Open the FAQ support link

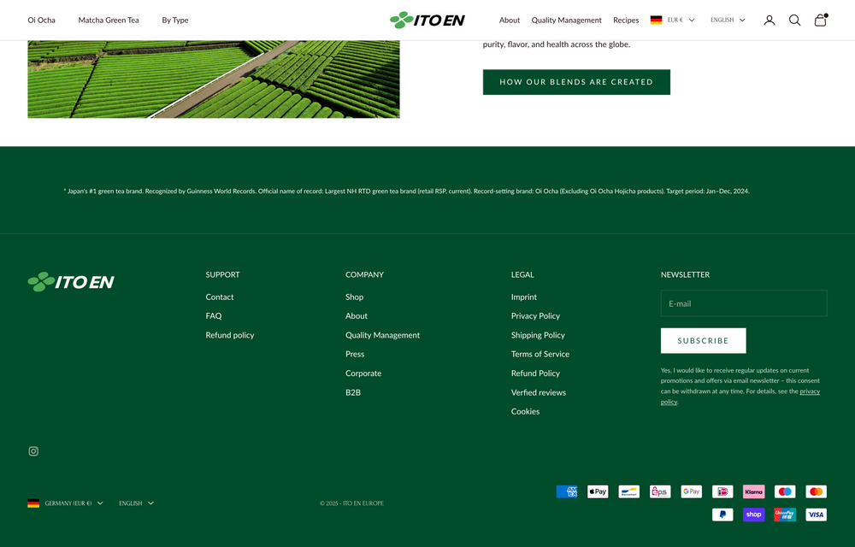click(x=213, y=315)
